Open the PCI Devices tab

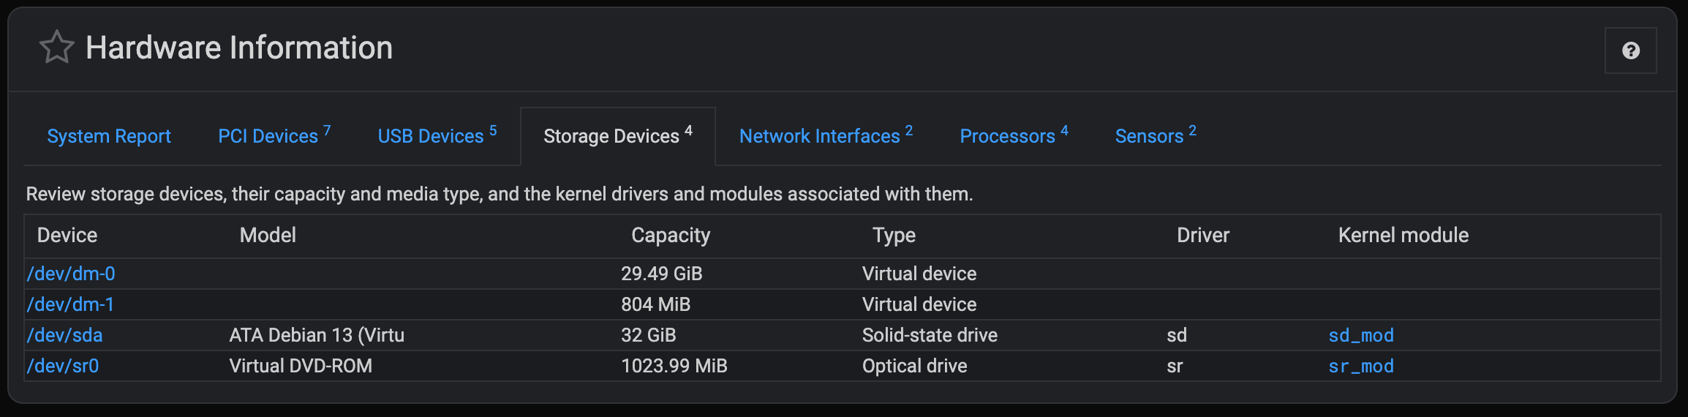coord(274,136)
